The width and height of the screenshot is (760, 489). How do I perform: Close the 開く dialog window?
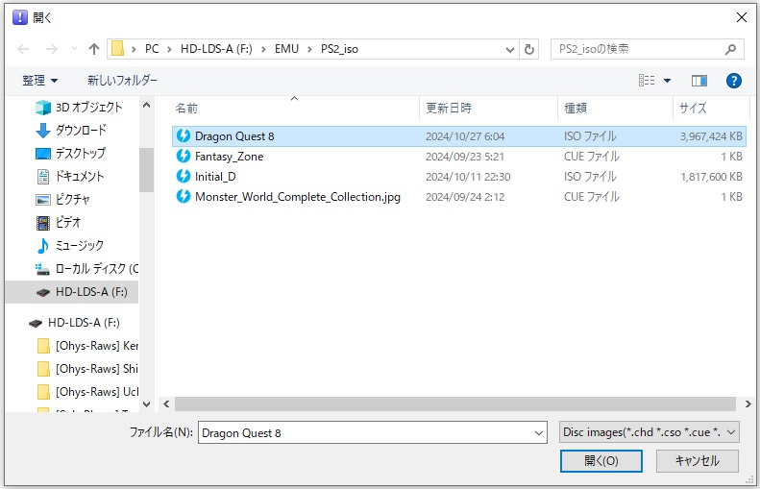click(741, 17)
